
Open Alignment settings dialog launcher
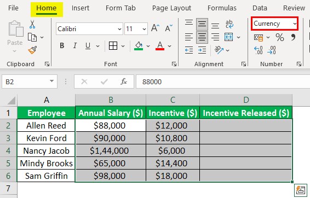[244, 64]
